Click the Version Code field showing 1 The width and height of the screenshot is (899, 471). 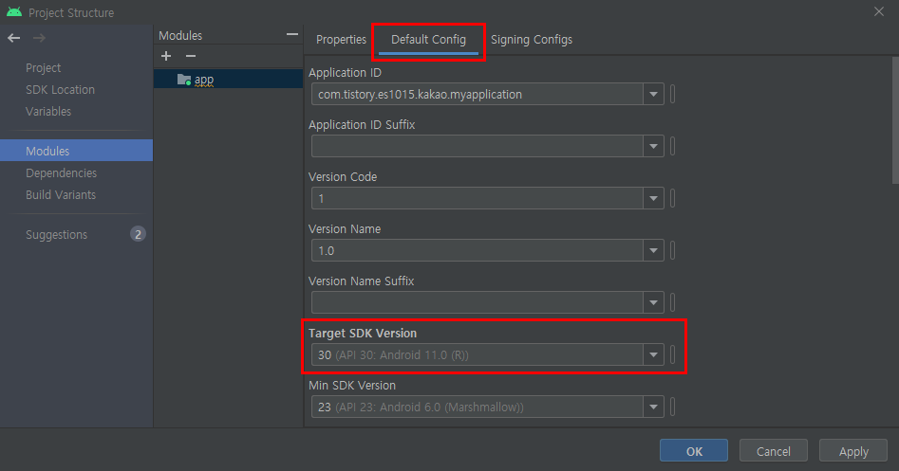point(477,199)
